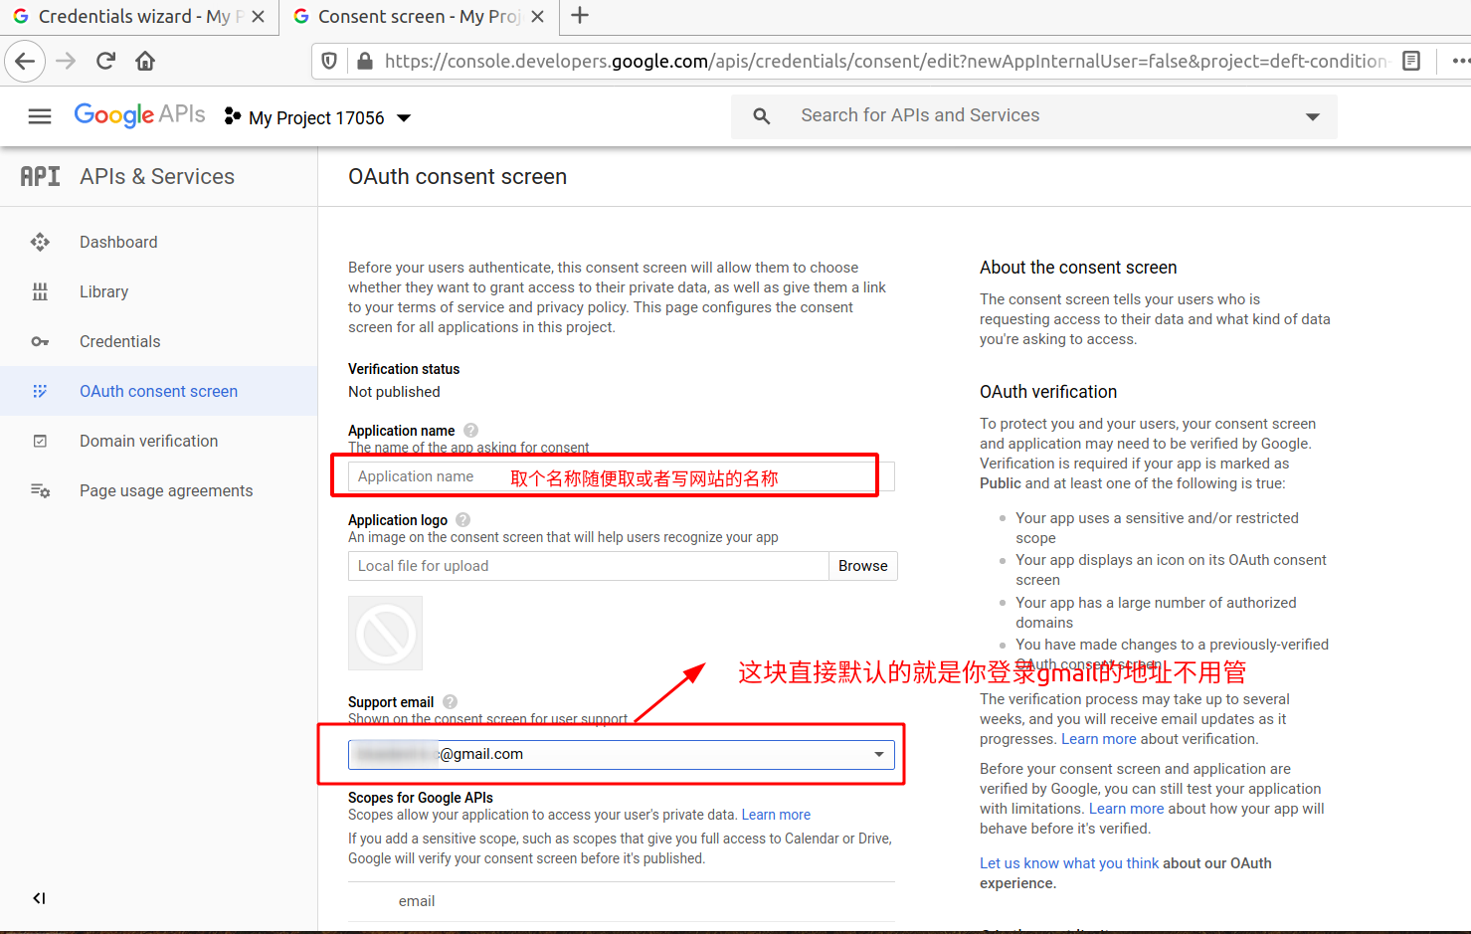Image resolution: width=1471 pixels, height=934 pixels.
Task: Close the Credentials wizard tab
Action: click(x=259, y=17)
